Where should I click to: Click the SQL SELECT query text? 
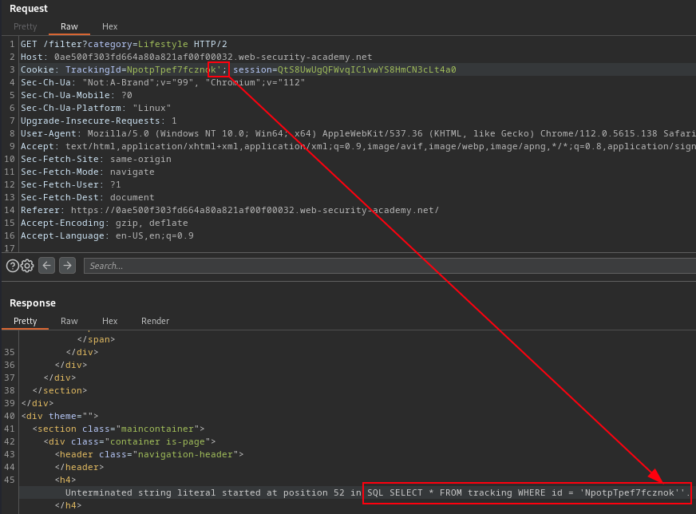(x=528, y=492)
